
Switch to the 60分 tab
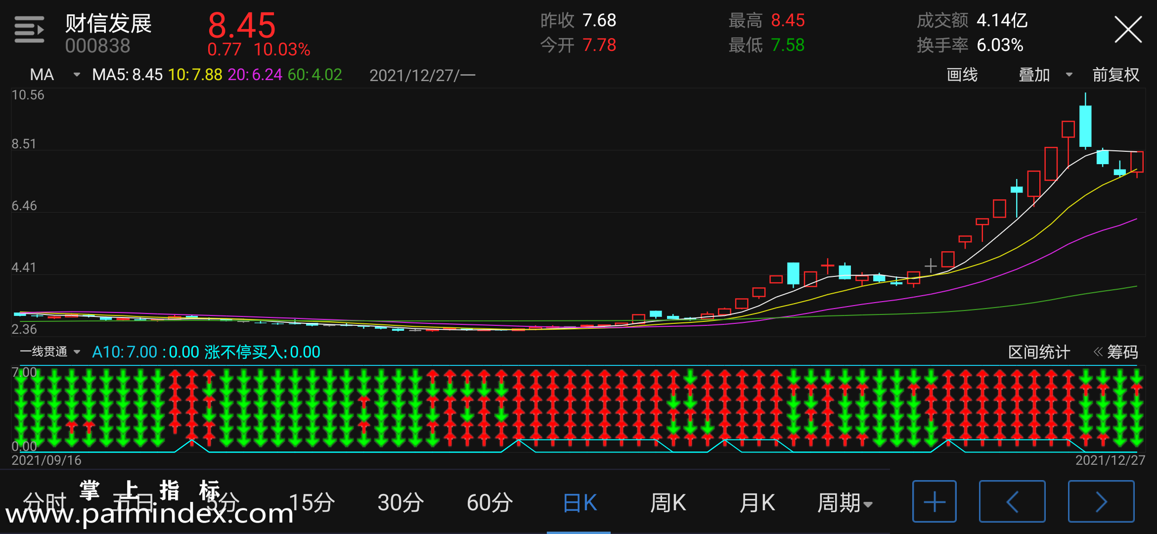point(489,503)
